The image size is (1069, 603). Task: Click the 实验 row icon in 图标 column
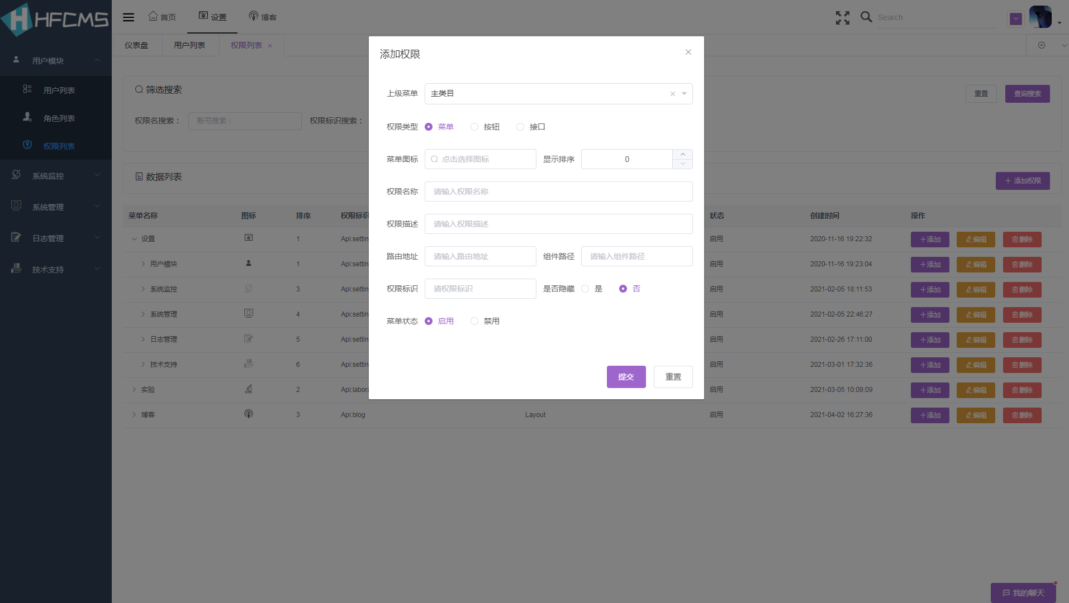[x=249, y=389]
